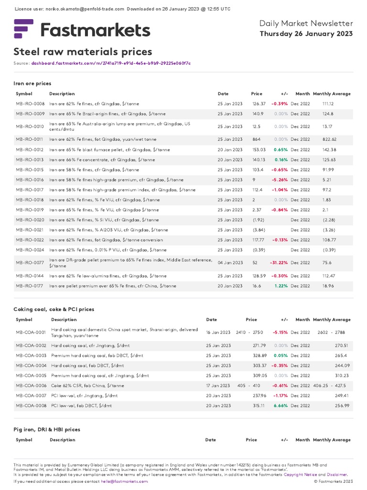
Task: Click the Thursday 26 January 2023 date
Action: tap(306, 34)
